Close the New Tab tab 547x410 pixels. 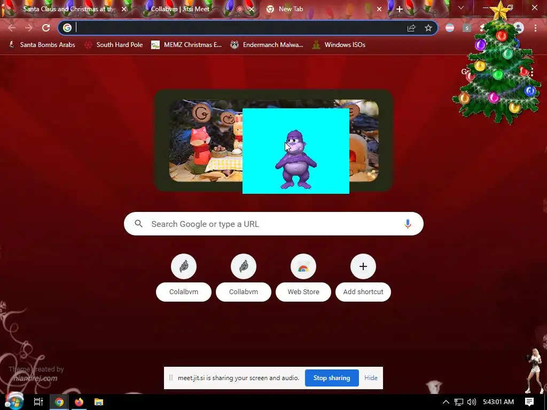click(x=379, y=9)
